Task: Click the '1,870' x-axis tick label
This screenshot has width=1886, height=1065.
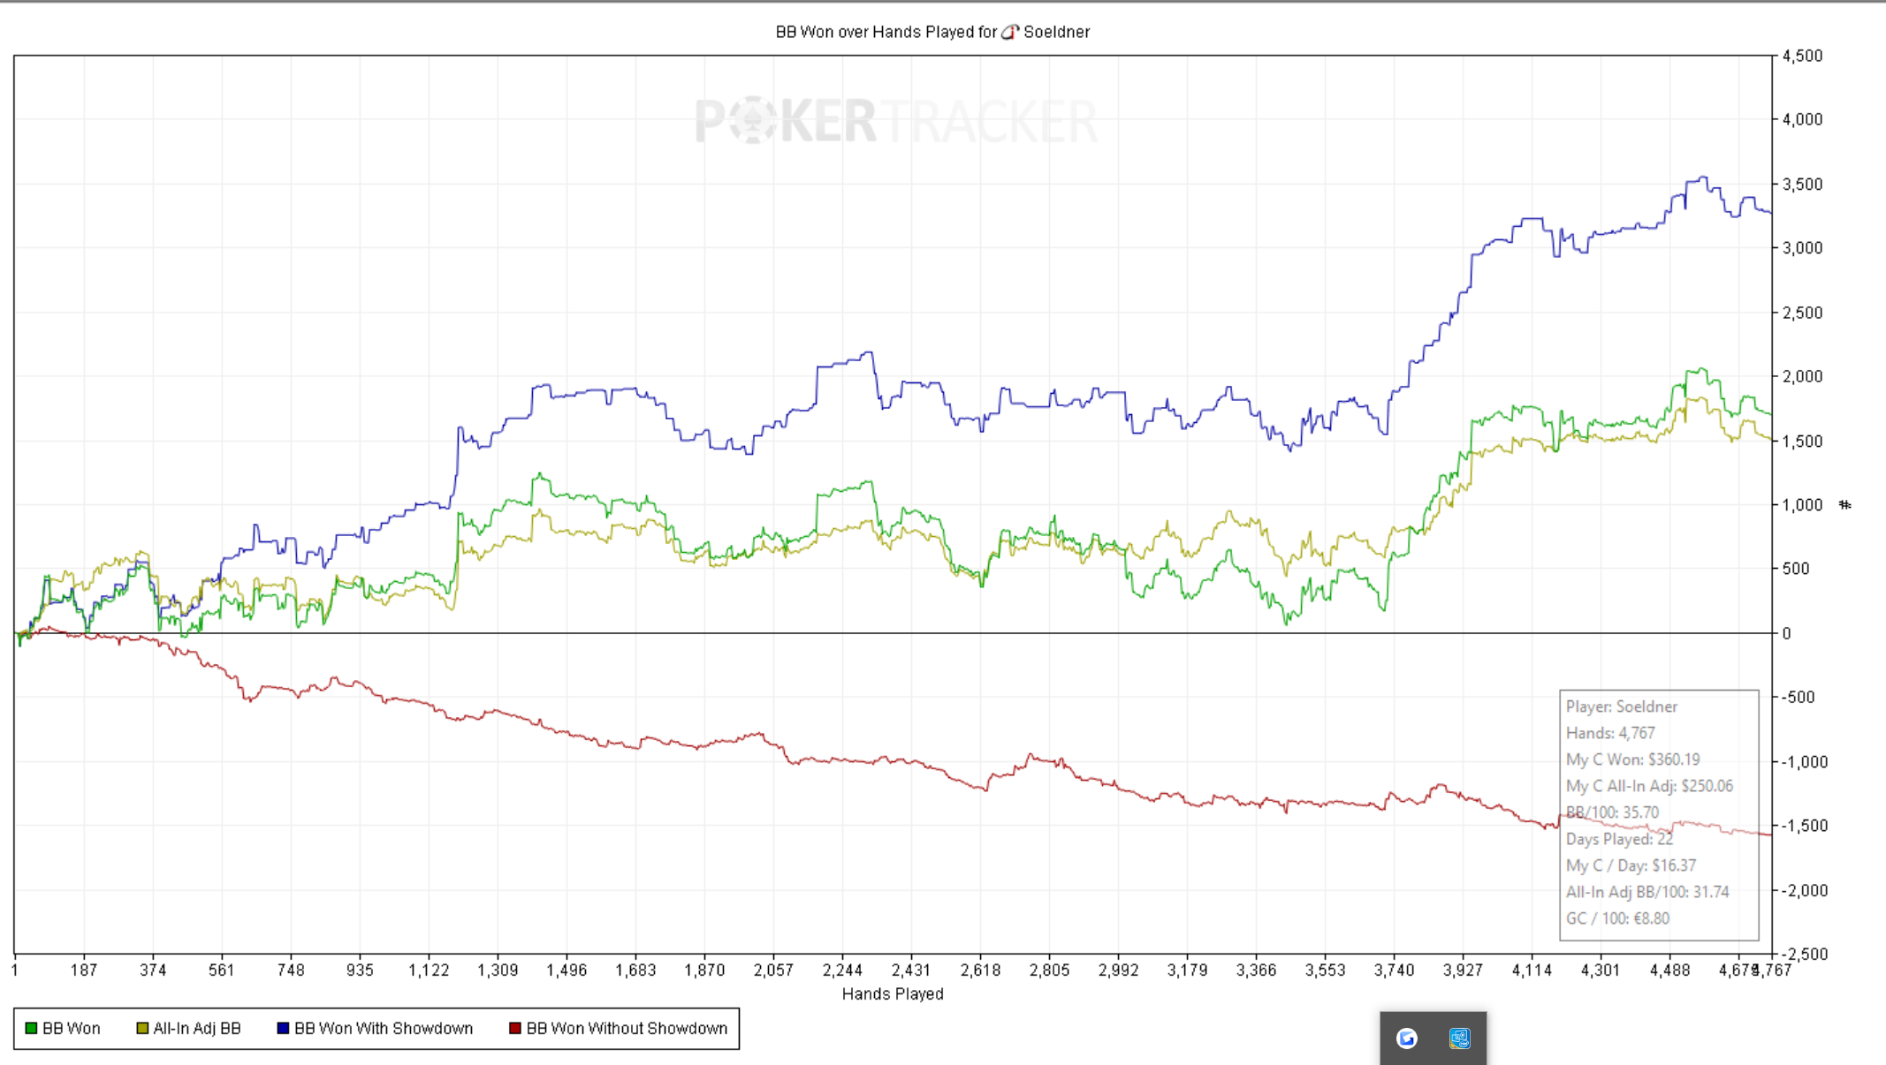Action: (x=704, y=970)
